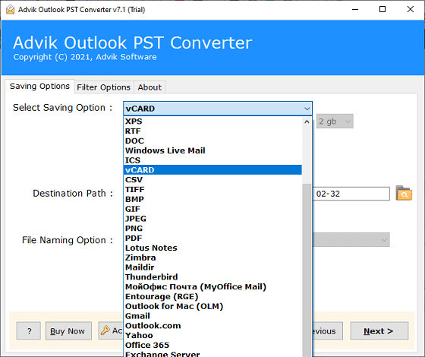Viewport: 425px width, 357px height.
Task: Choose RTF from the saving list
Action: coord(212,131)
